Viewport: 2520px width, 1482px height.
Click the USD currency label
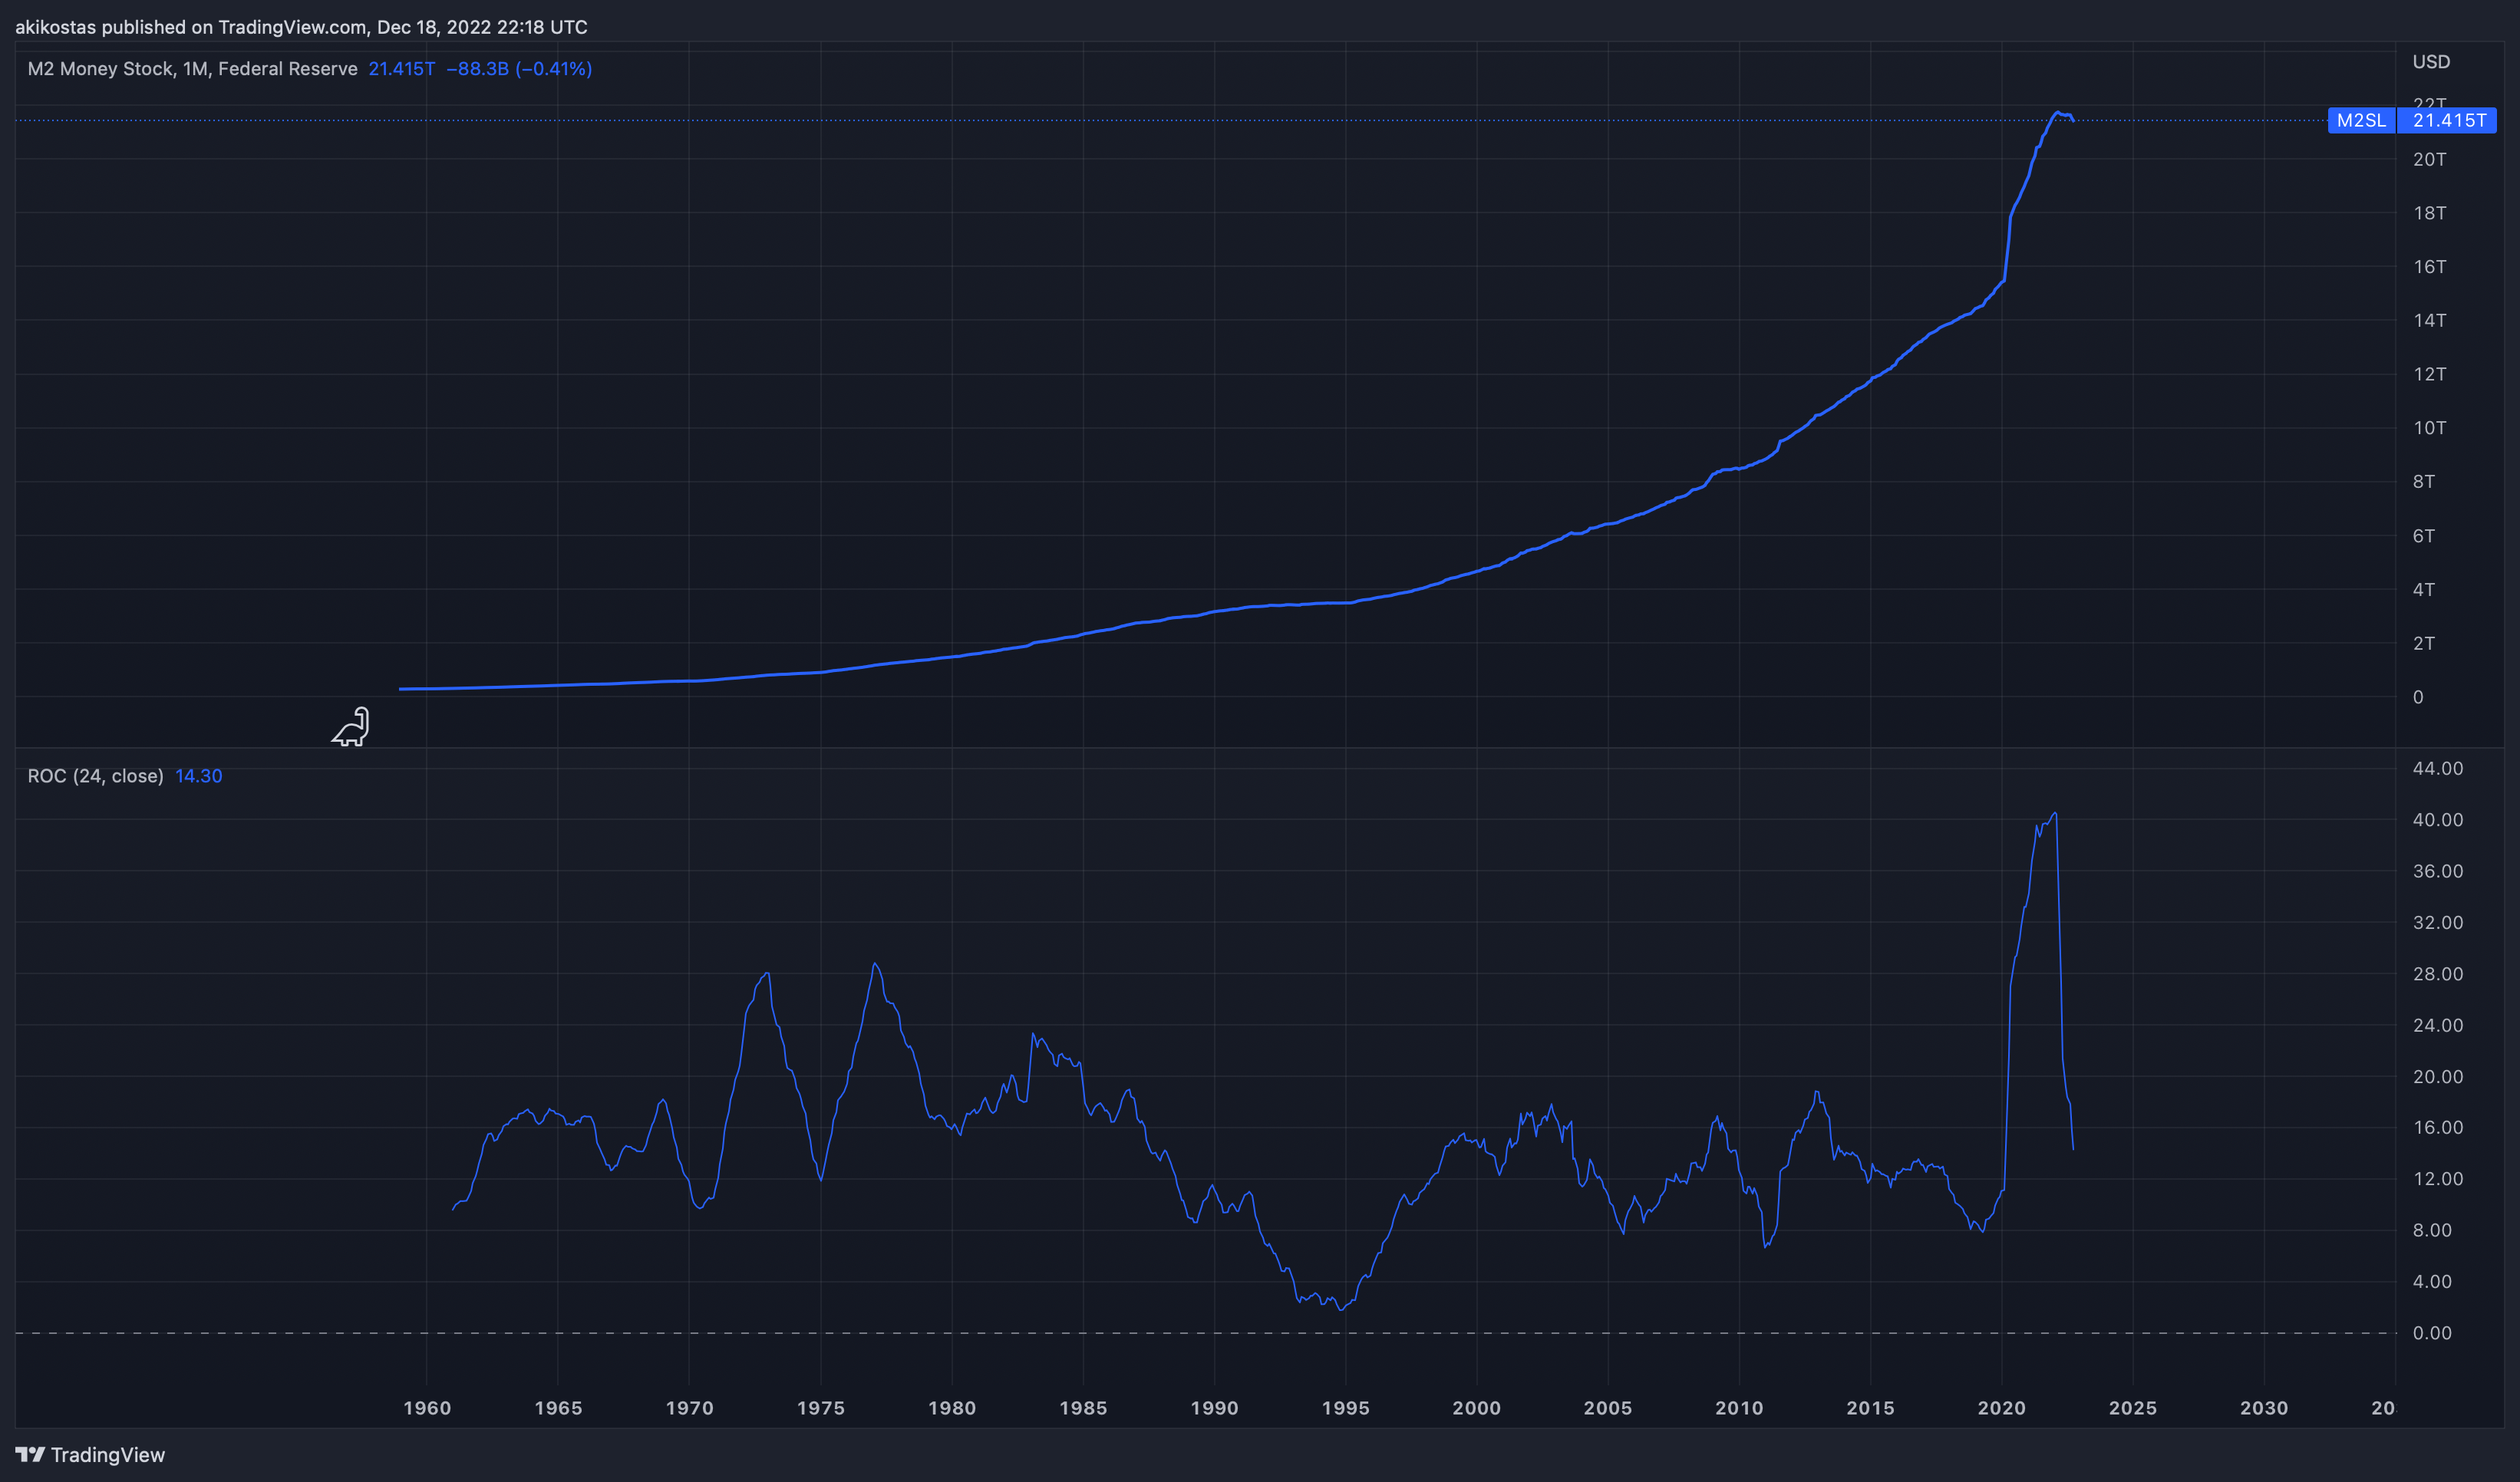[2431, 62]
